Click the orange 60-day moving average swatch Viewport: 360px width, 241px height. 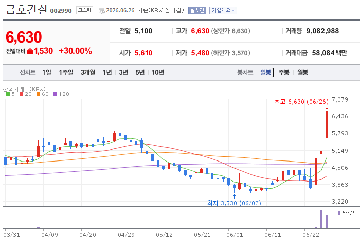[38, 94]
